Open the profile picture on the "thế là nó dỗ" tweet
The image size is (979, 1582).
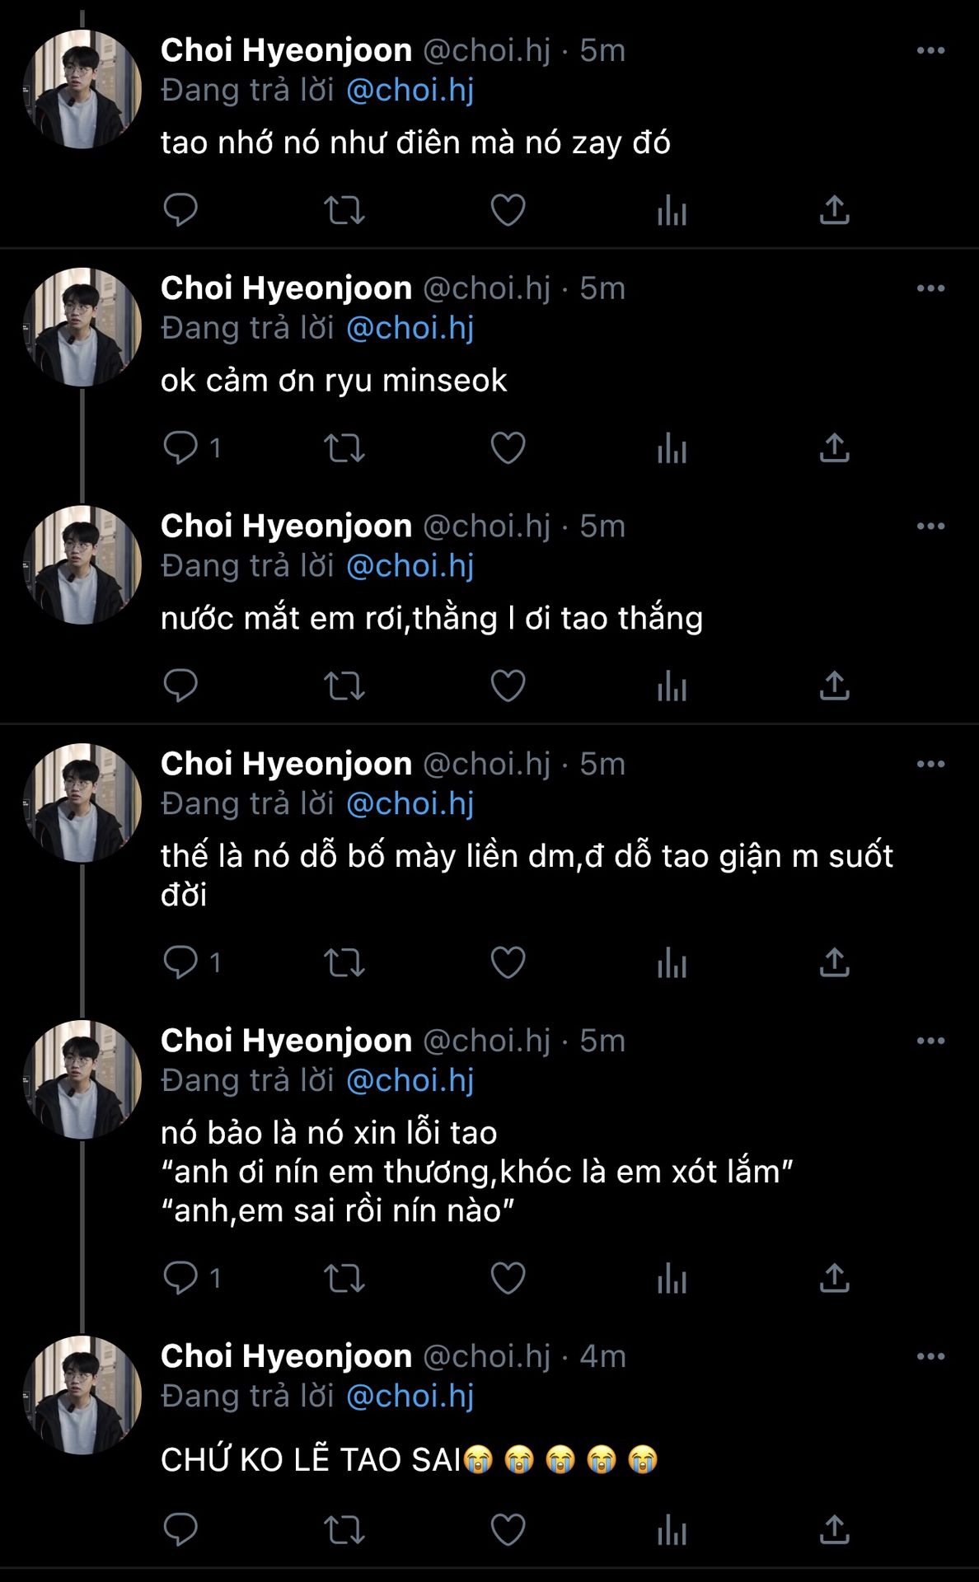click(x=82, y=803)
